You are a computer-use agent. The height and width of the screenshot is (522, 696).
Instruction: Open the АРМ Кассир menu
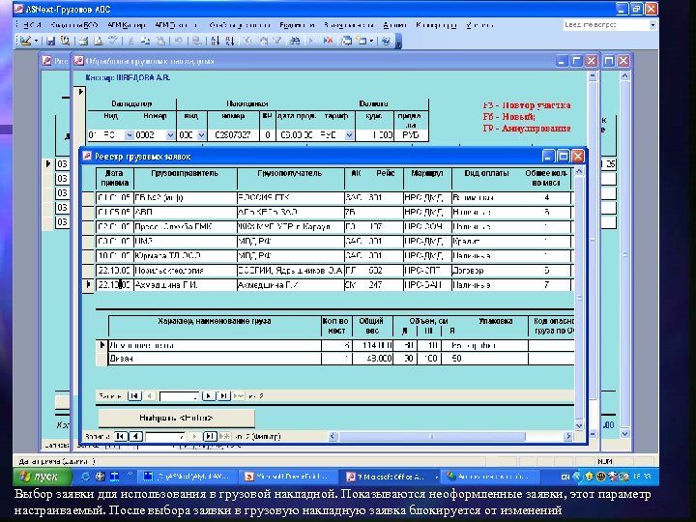[126, 25]
